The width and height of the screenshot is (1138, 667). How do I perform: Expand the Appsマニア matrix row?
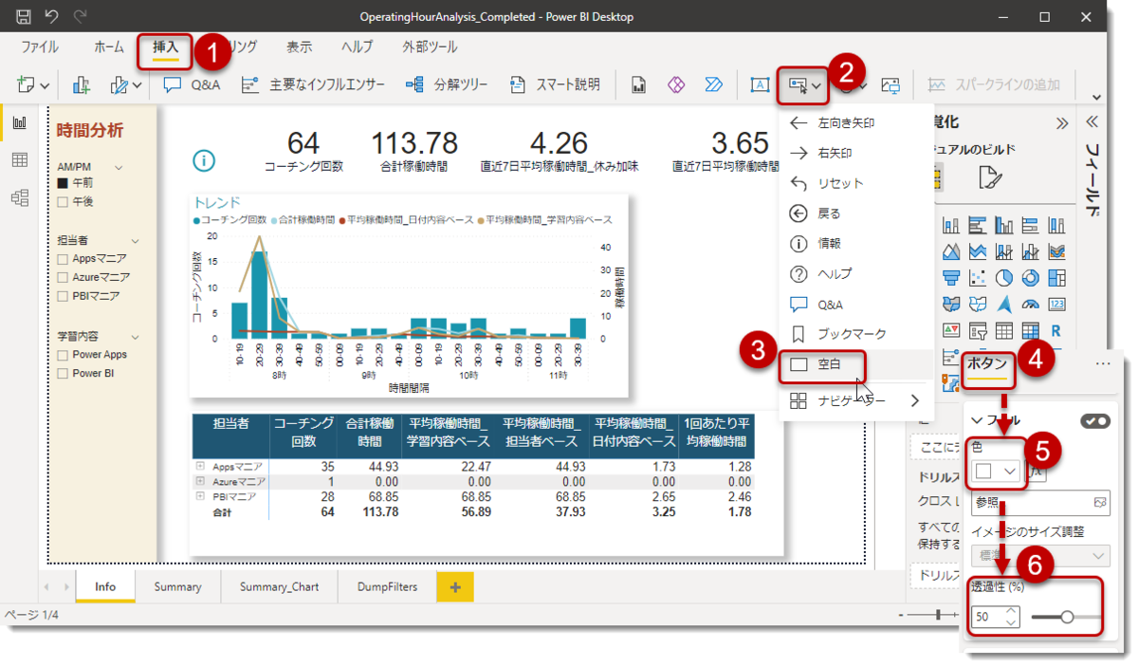tap(200, 467)
